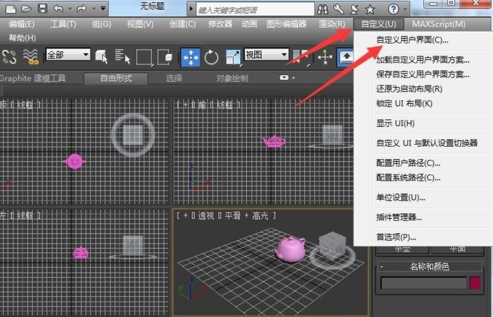The height and width of the screenshot is (317, 493).
Task: Open the 动画 menu
Action: [x=249, y=24]
